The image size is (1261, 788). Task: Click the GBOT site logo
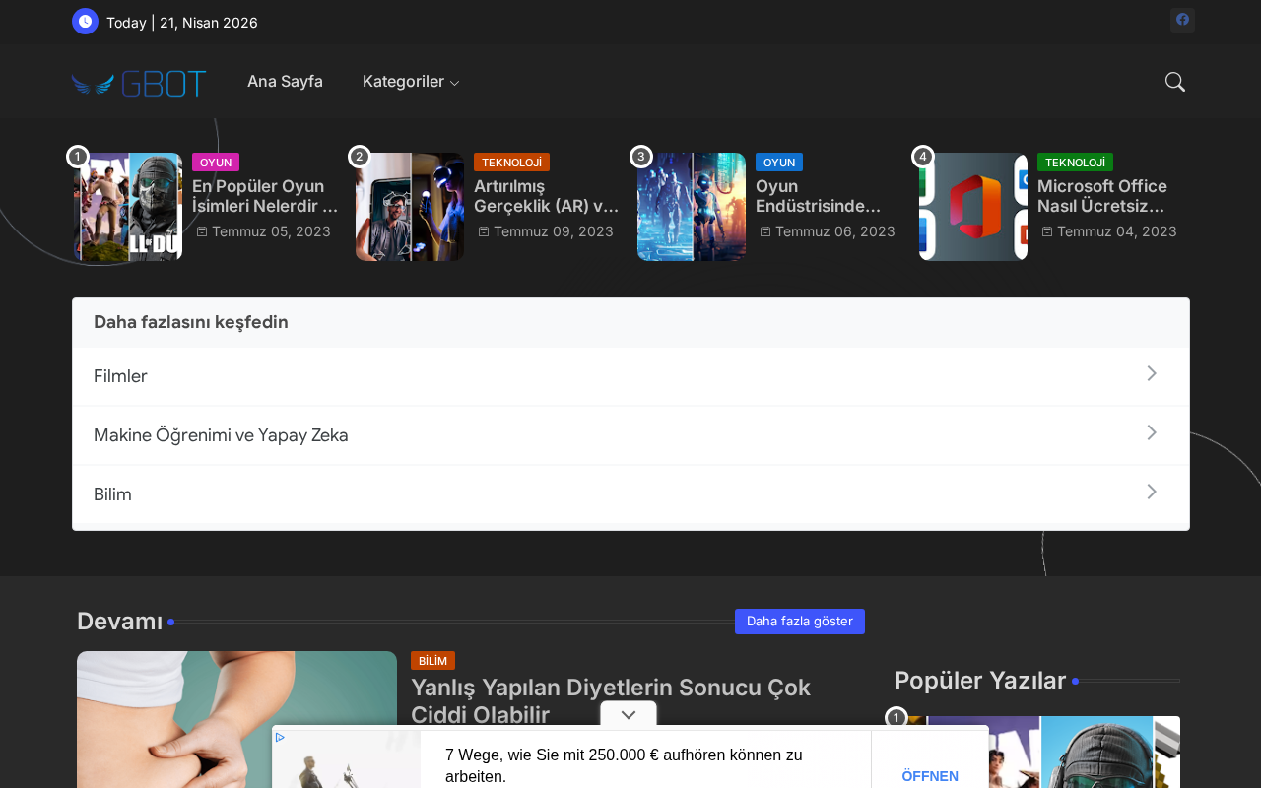pos(139,83)
